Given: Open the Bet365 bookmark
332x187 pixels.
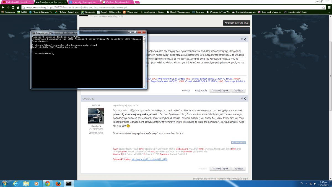Looking at the screenshot, I should click(x=22, y=12).
